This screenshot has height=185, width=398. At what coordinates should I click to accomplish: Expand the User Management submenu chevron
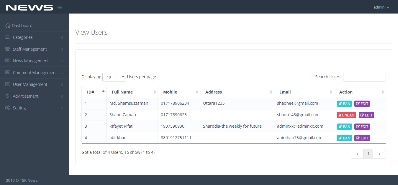click(62, 85)
